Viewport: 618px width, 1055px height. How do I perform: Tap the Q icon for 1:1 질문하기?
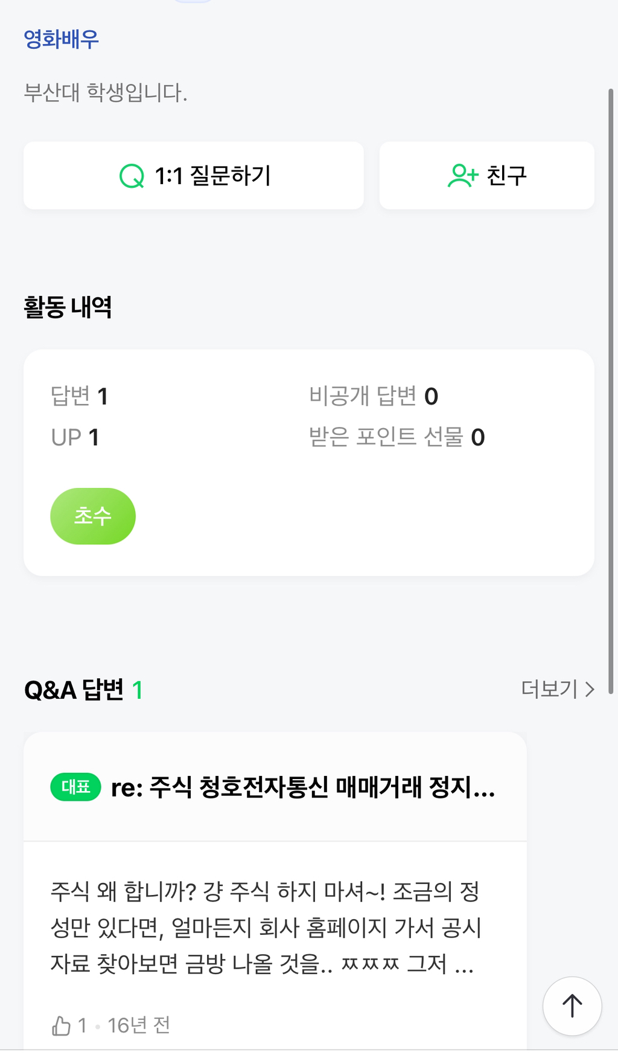(132, 176)
